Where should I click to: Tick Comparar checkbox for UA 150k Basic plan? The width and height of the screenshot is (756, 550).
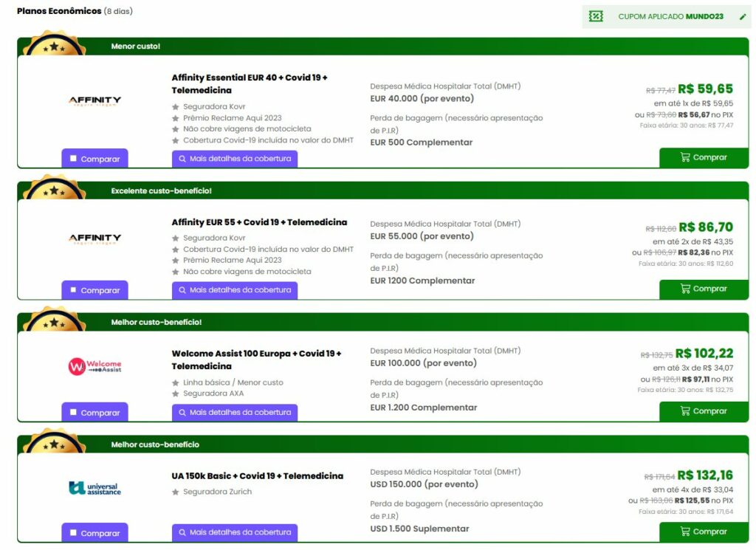pyautogui.click(x=73, y=533)
